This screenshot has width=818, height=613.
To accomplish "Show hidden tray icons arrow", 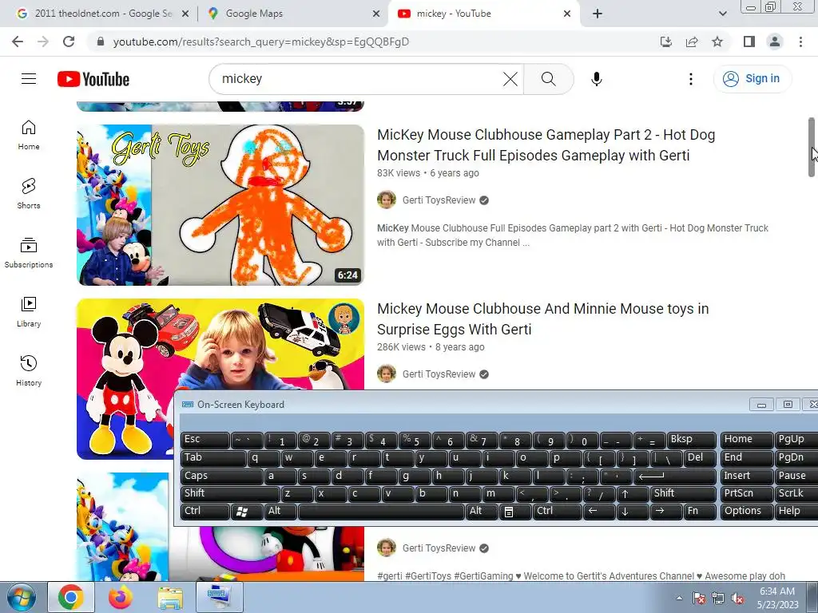I will click(x=679, y=599).
